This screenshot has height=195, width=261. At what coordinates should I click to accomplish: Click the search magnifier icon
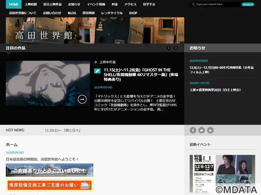193,4
